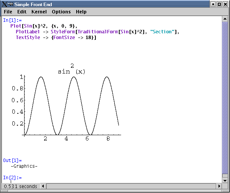Image resolution: width=230 pixels, height=193 pixels.
Task: Click TextStyle in the input code
Action: pos(28,38)
